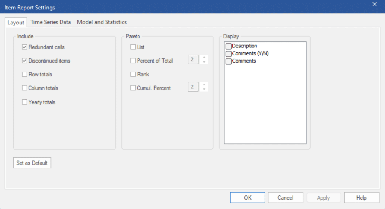Tick the Rank checkbox
The height and width of the screenshot is (209, 385).
(133, 74)
